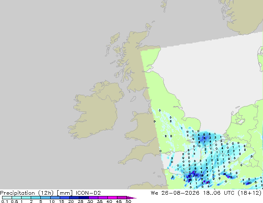The image size is (263, 203).
Task: Click the 'We' weekday label
Action: click(154, 193)
